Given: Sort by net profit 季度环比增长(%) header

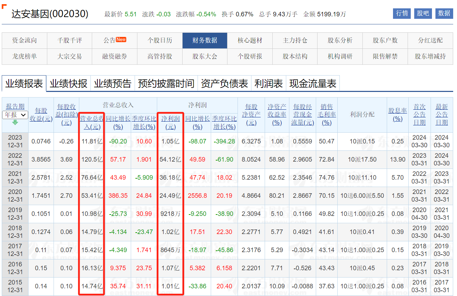Looking at the screenshot, I should pyautogui.click(x=224, y=123).
